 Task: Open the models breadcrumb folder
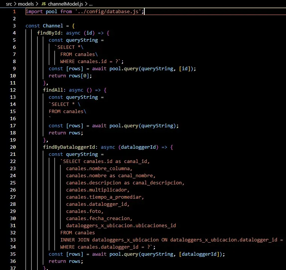point(26,4)
